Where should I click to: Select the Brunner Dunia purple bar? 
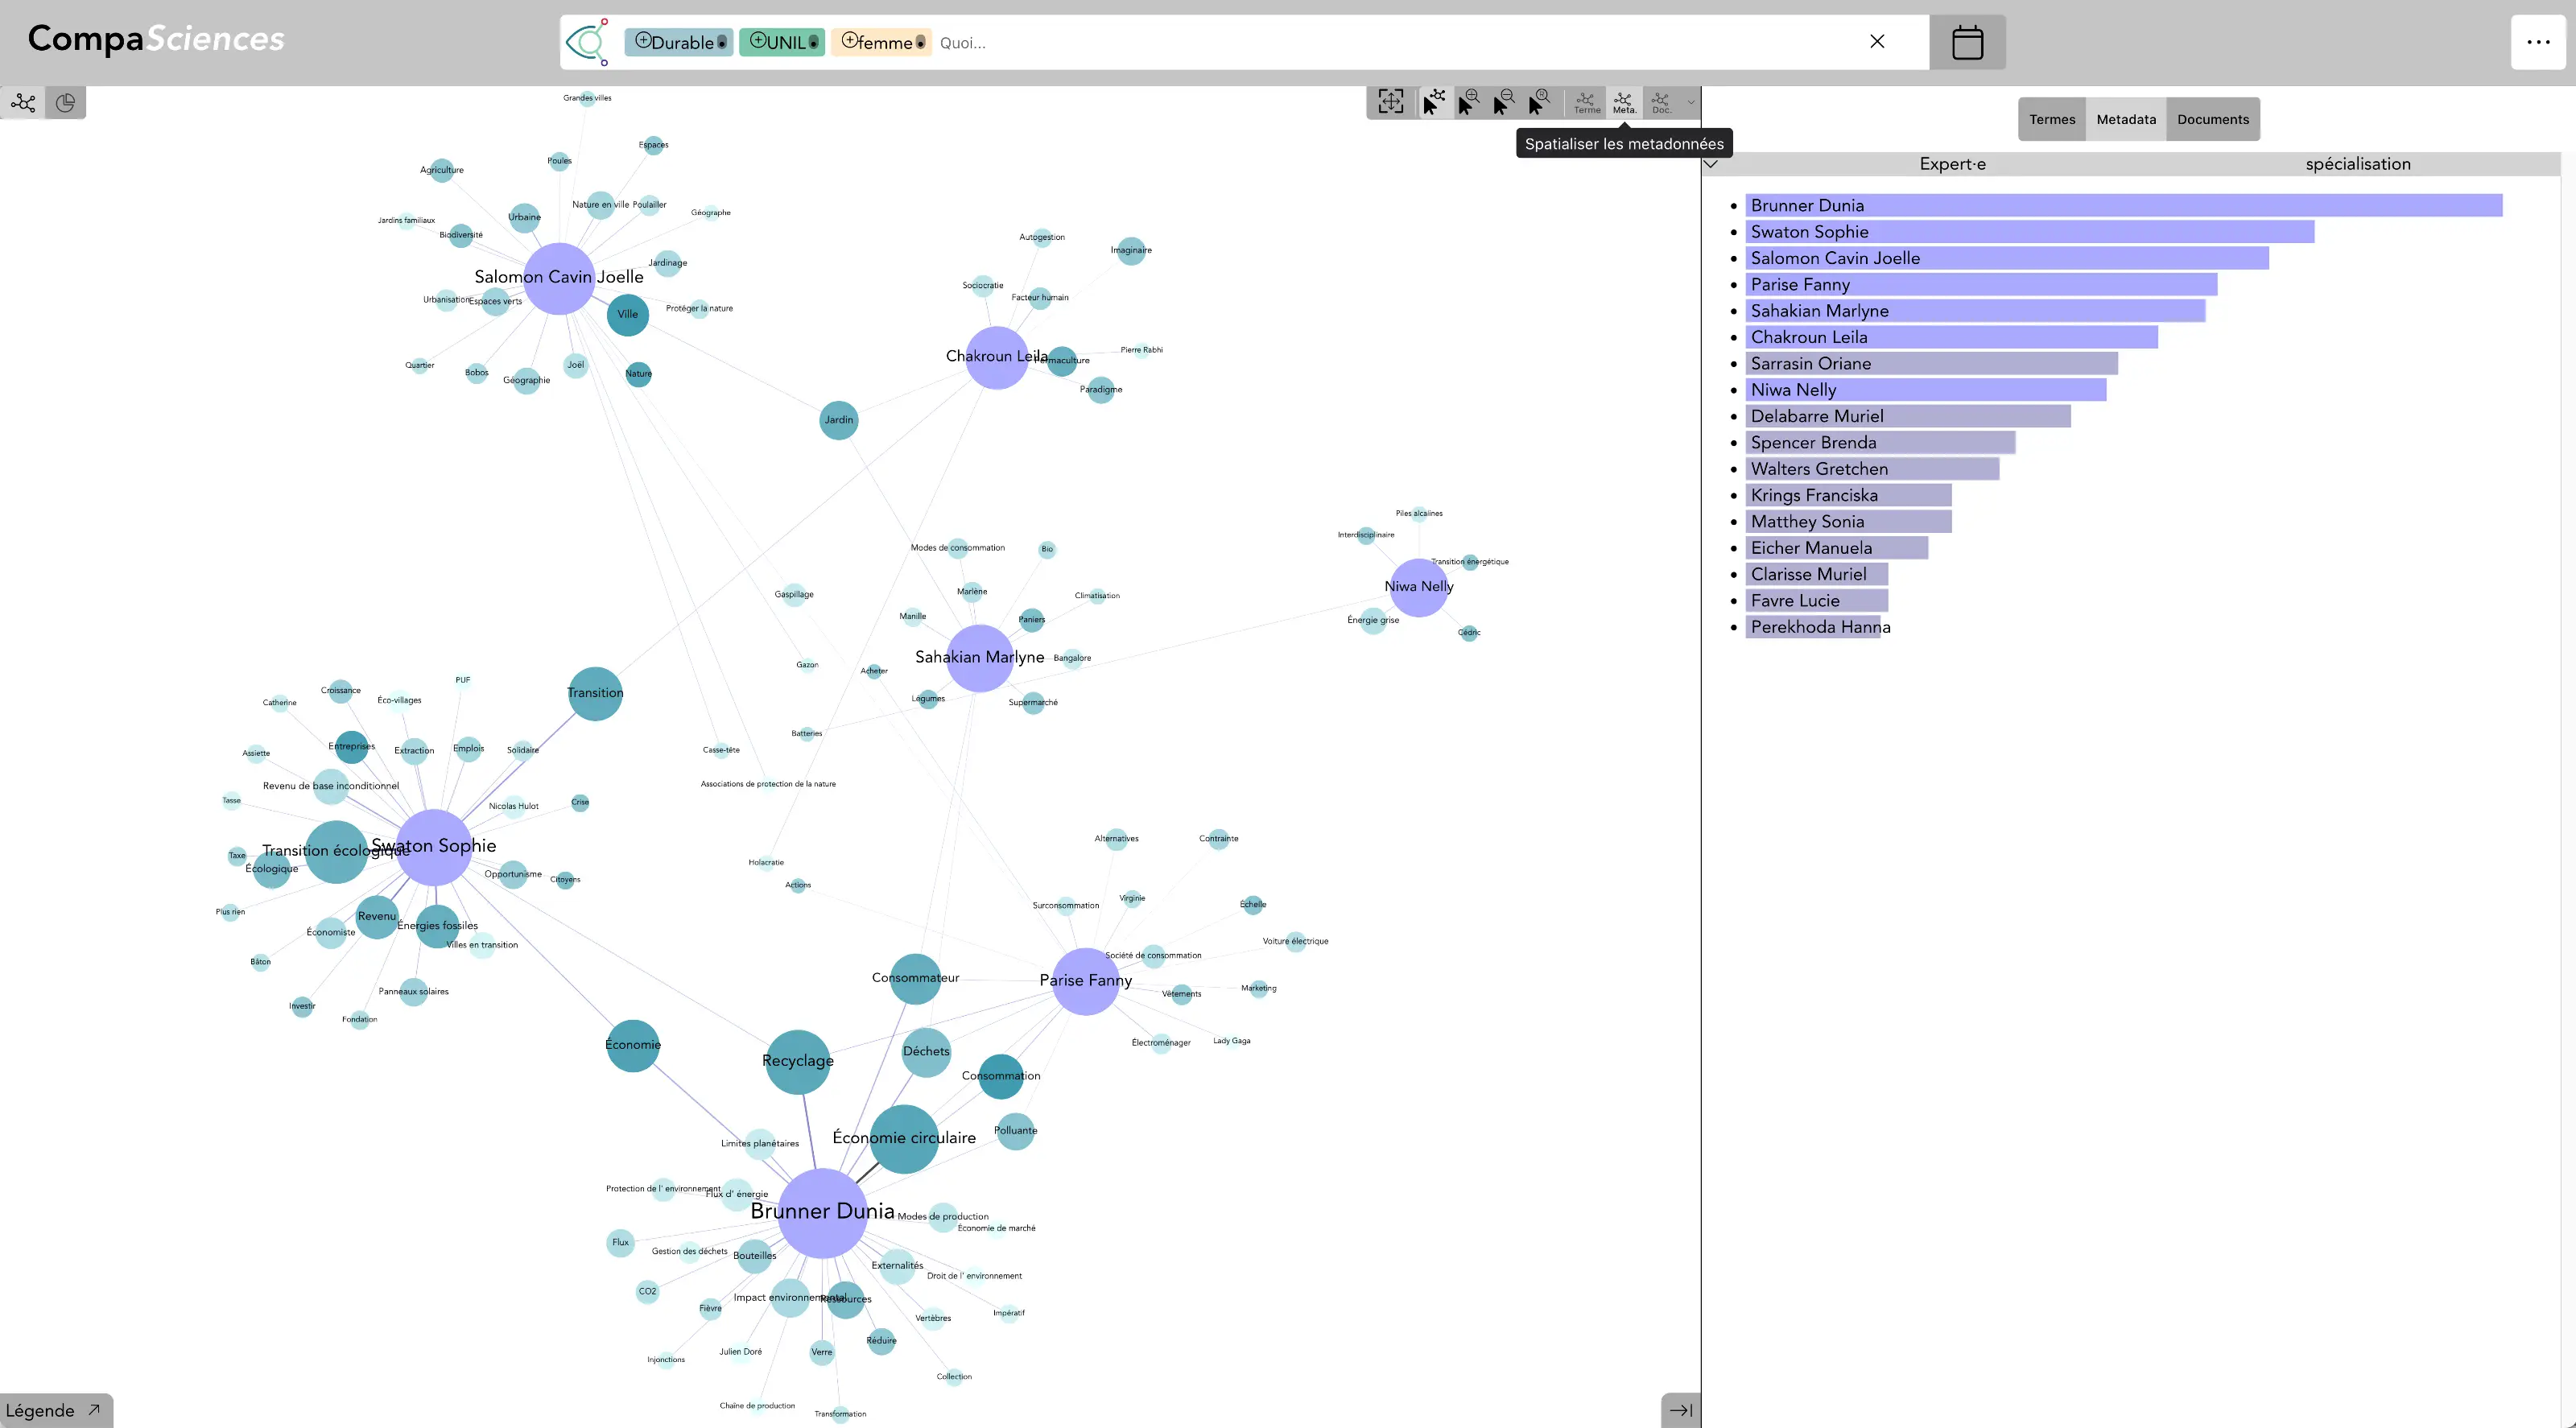click(x=2124, y=205)
